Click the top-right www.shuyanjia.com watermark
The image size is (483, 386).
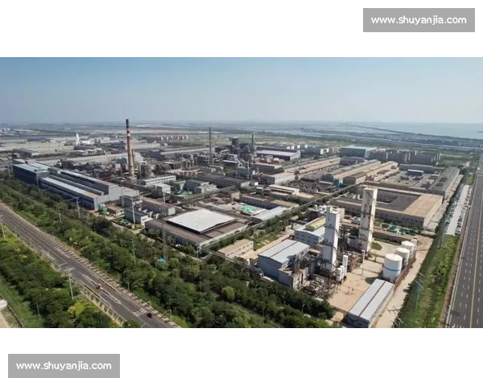418,19
